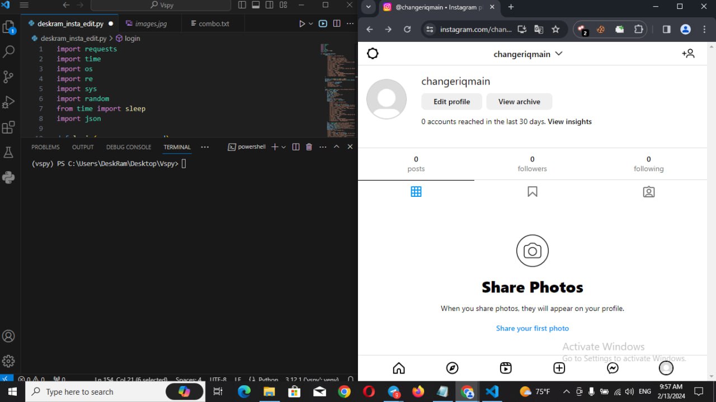Run Python file with play icon

(302, 23)
